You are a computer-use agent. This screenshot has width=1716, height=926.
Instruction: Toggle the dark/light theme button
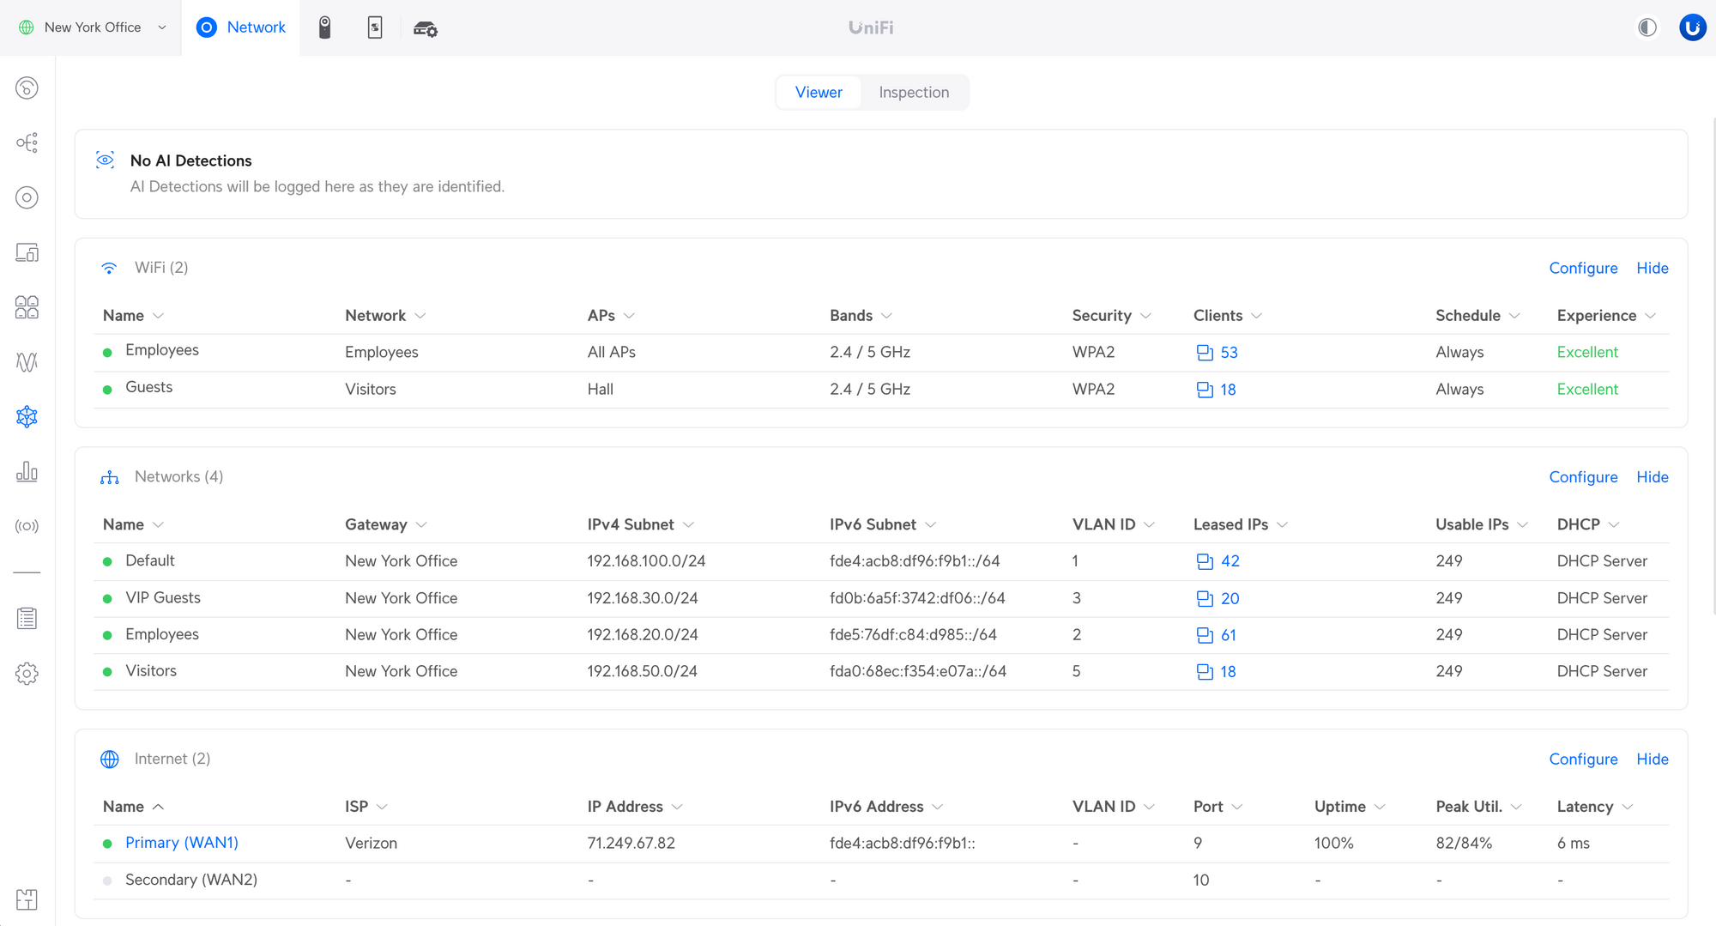(1647, 27)
